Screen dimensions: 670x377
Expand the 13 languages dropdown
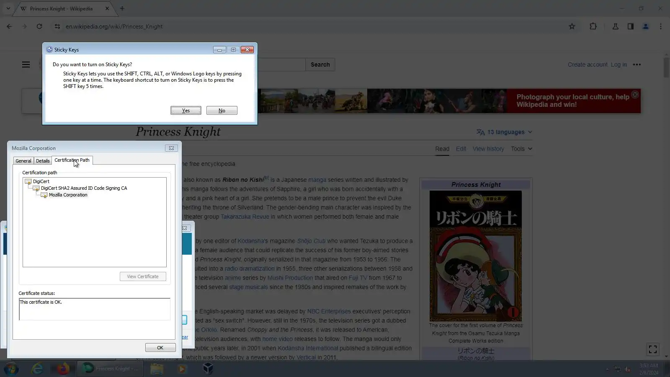[x=505, y=132]
